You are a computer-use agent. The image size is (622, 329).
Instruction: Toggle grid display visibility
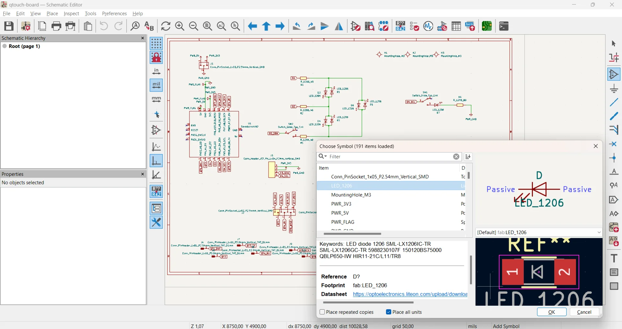156,43
